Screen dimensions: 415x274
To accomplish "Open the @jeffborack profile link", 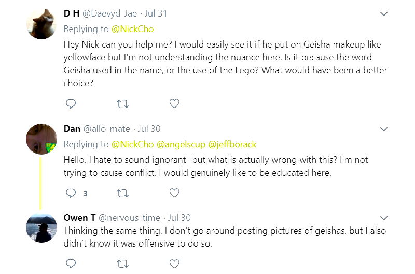I will point(232,144).
